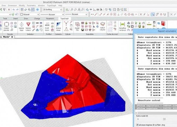Image resolution: width=177 pixels, height=127 pixels.
Task: Switch to the Parametric ribbon tab
Action: click(x=50, y=19)
